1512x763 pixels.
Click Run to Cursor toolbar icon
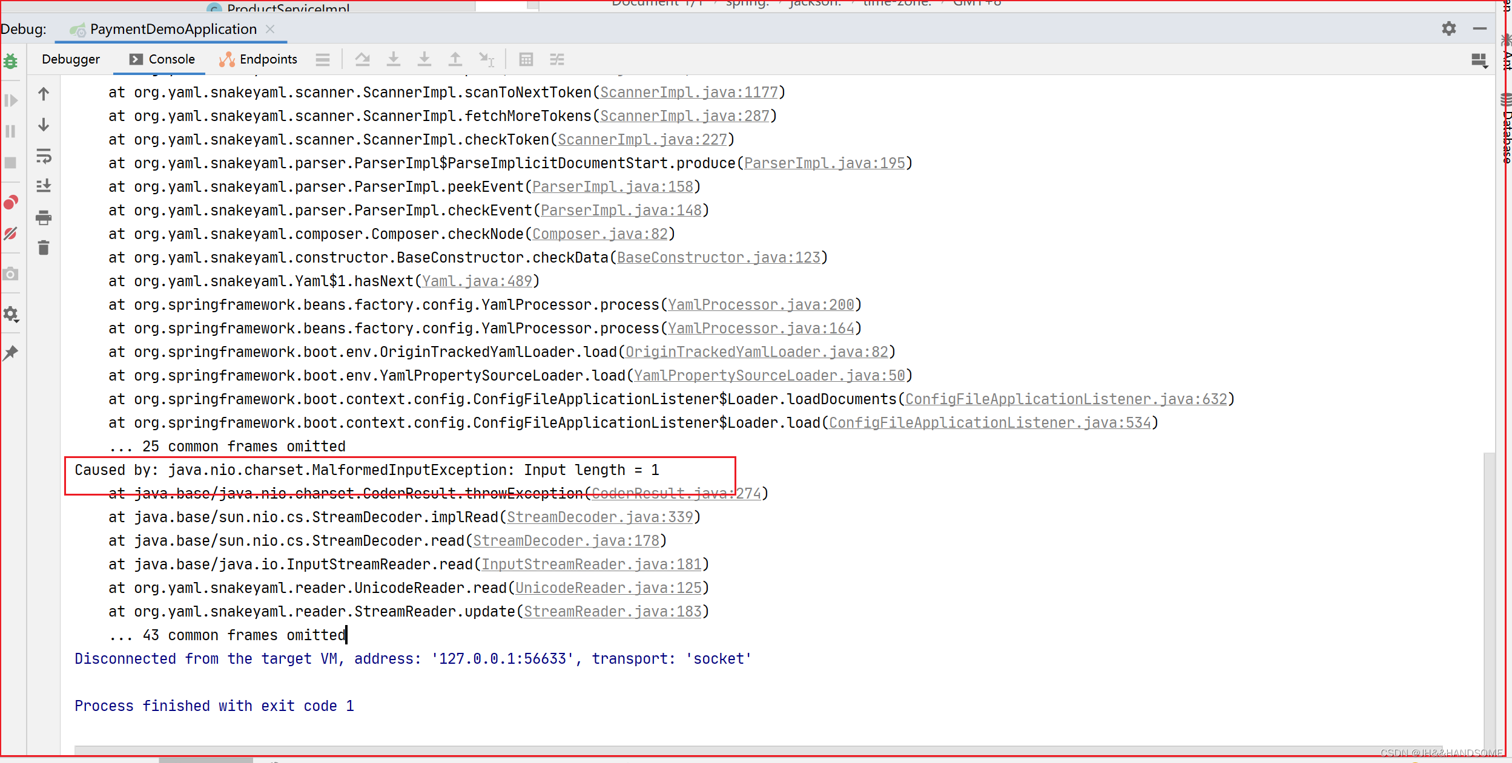(x=487, y=59)
